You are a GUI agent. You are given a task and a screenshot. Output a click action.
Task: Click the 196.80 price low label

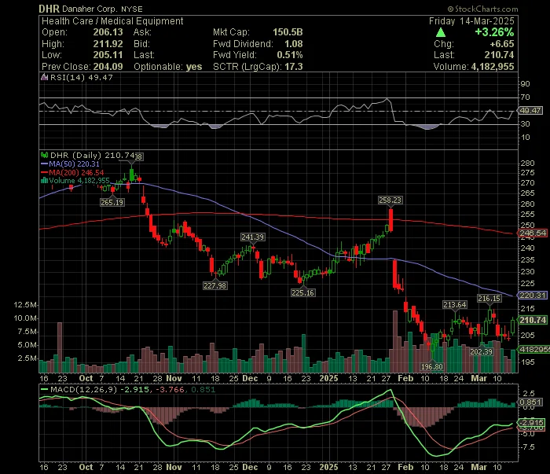(432, 366)
